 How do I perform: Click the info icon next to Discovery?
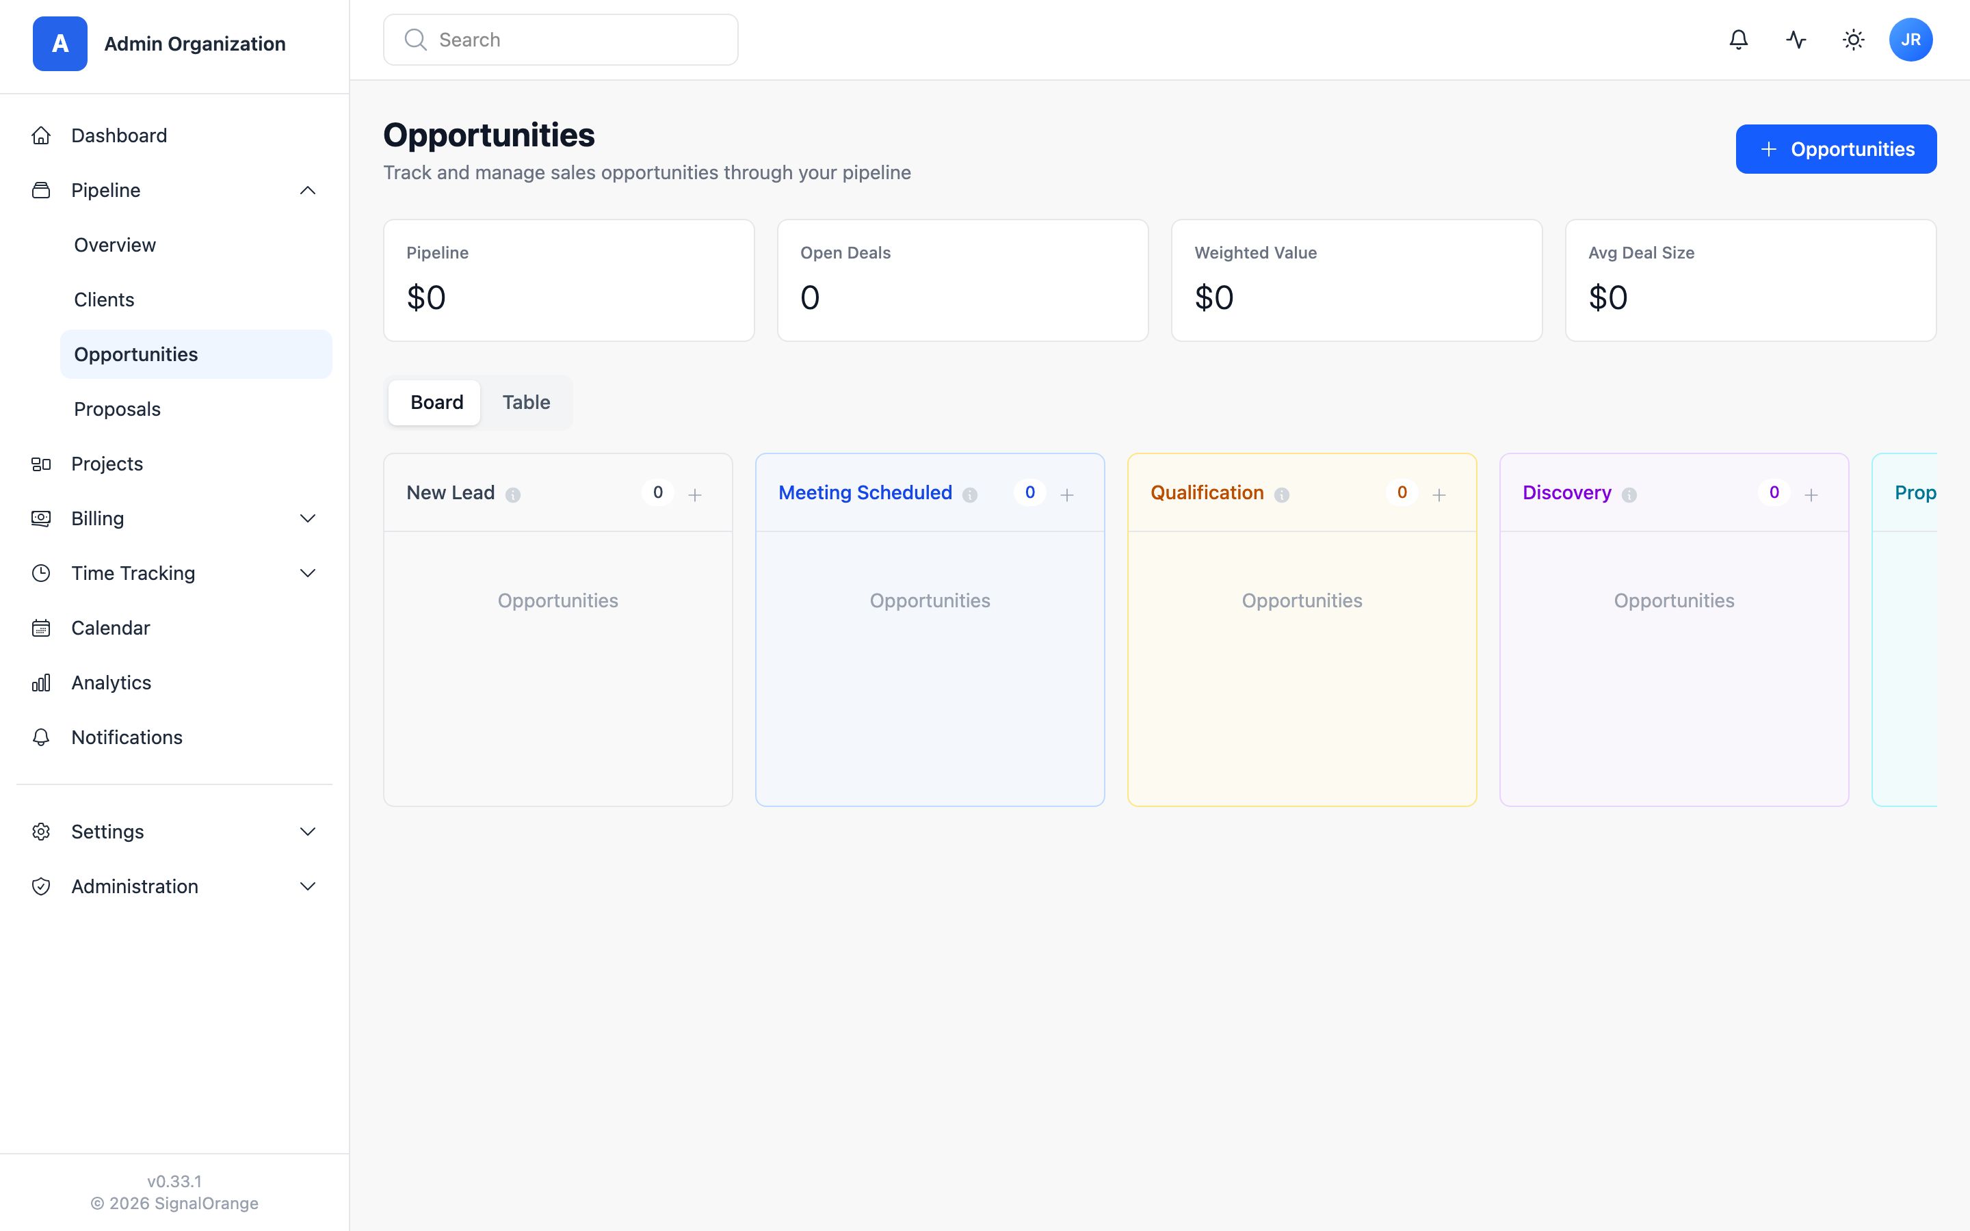point(1629,495)
